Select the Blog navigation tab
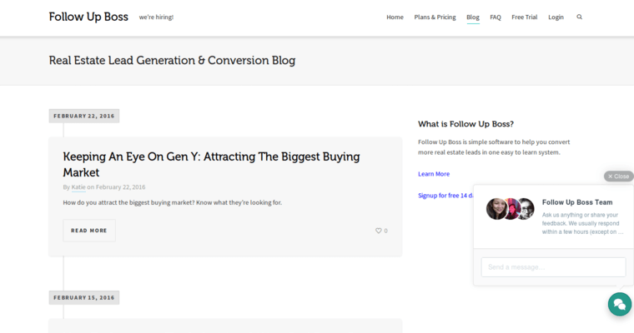Screen dimensions: 634x333 (x=473, y=17)
